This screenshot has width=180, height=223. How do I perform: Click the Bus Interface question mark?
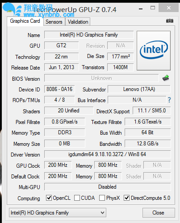coord(169,100)
